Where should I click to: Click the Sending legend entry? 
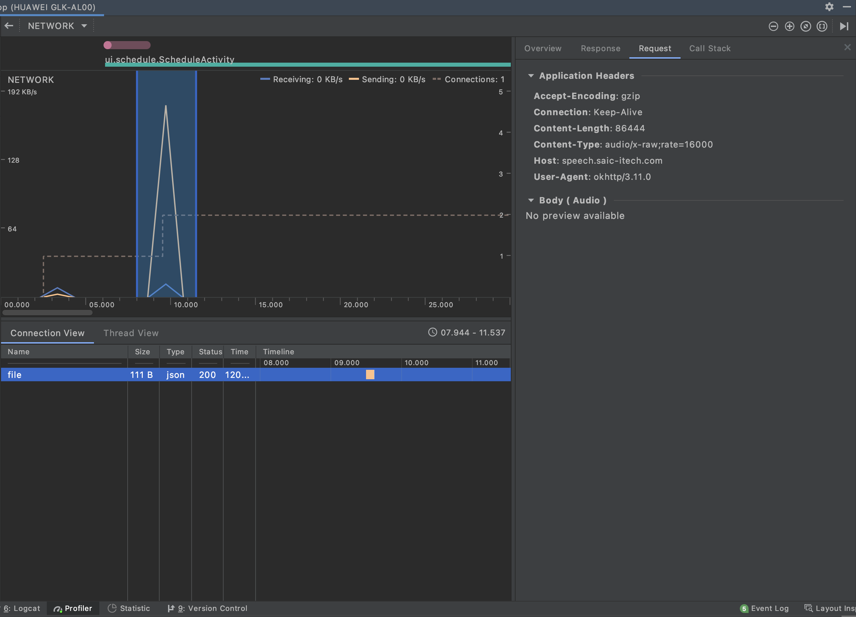click(387, 79)
